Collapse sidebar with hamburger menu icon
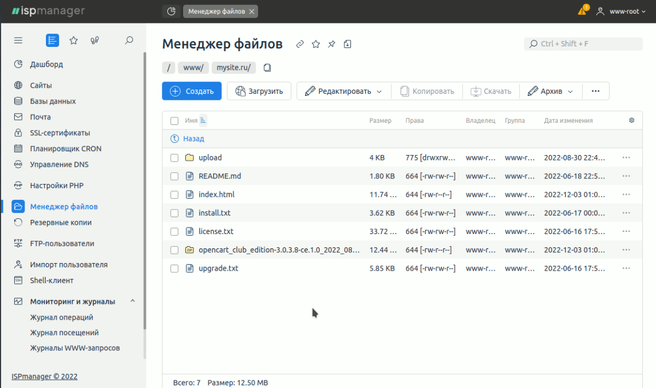Image resolution: width=656 pixels, height=388 pixels. [x=18, y=40]
